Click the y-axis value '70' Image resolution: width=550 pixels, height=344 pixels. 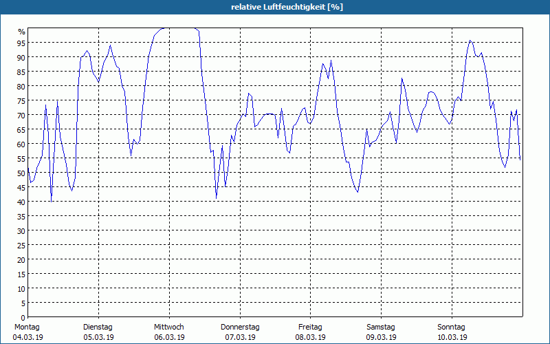click(x=21, y=116)
